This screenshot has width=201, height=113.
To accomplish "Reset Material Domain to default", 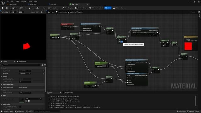I will click(43, 71).
